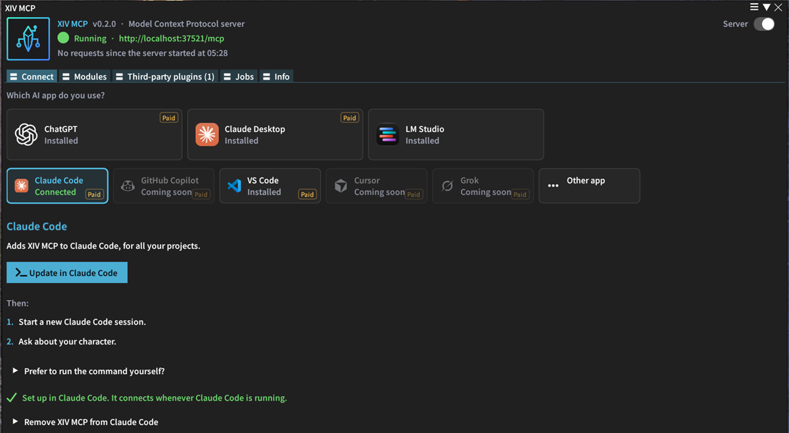Click 'Set up in Claude Code' status message
789x433 pixels.
[155, 398]
